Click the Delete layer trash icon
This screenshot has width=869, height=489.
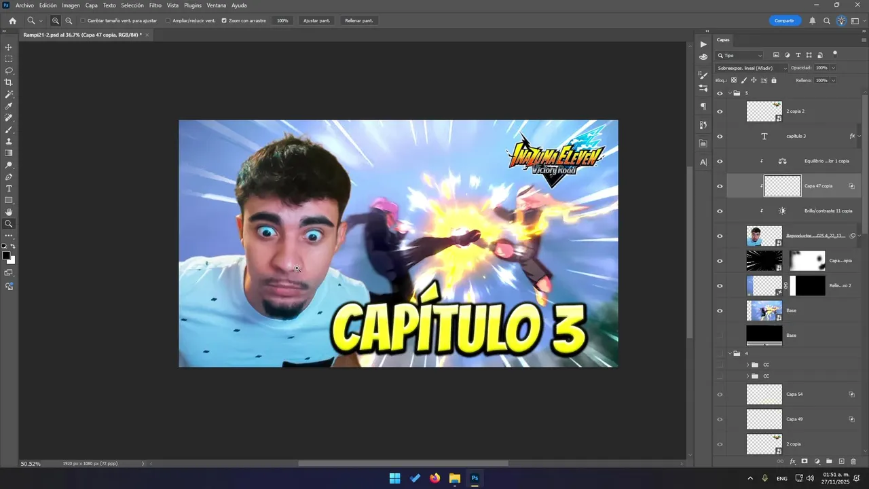pos(853,462)
